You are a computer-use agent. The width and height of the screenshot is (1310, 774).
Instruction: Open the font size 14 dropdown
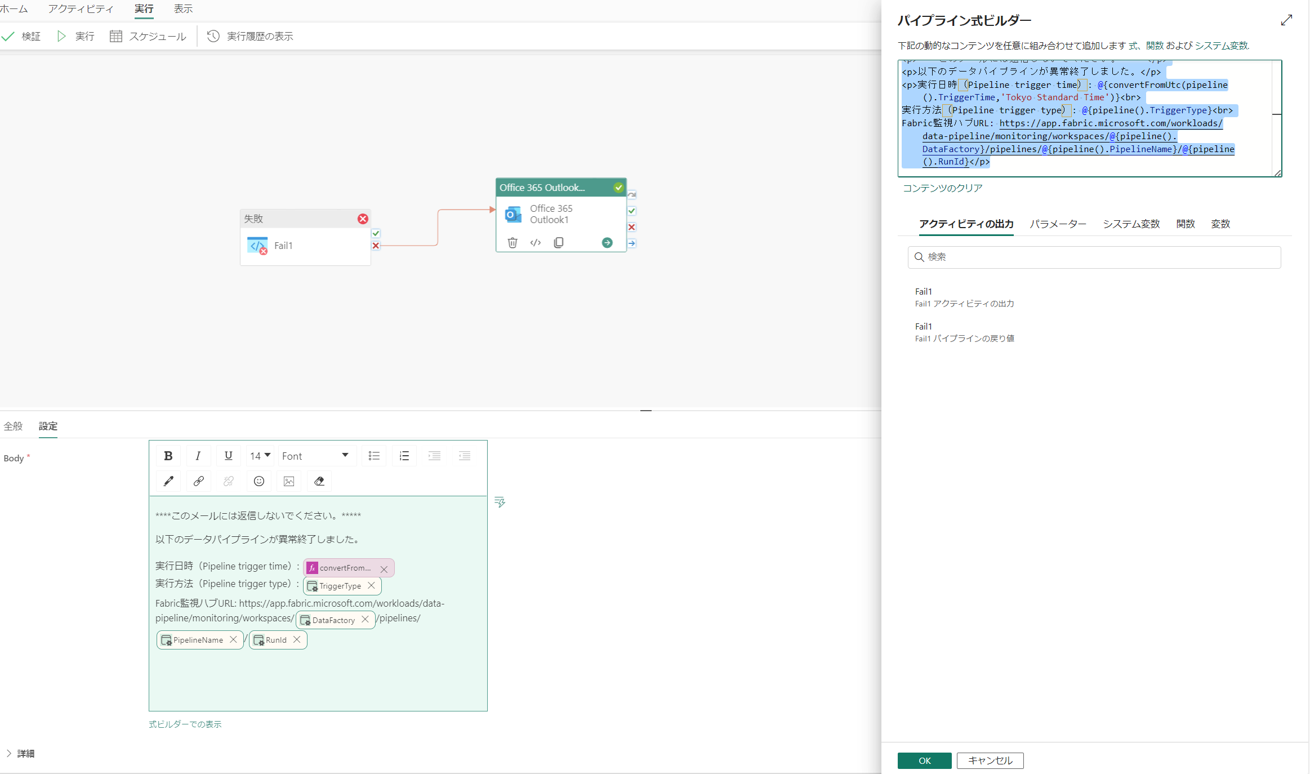[260, 456]
